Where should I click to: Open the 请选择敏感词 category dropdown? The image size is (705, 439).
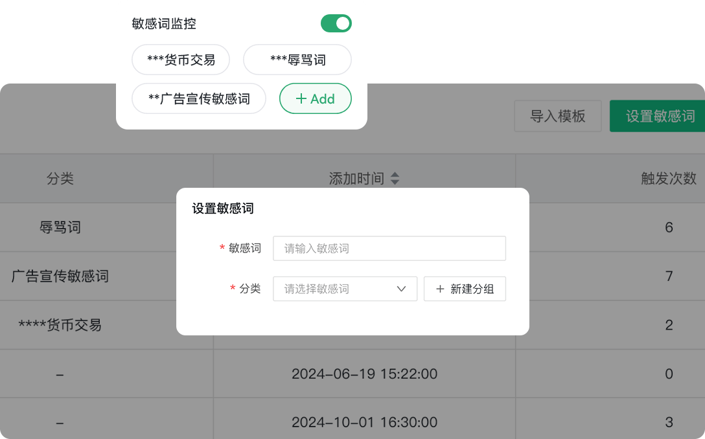pos(345,289)
